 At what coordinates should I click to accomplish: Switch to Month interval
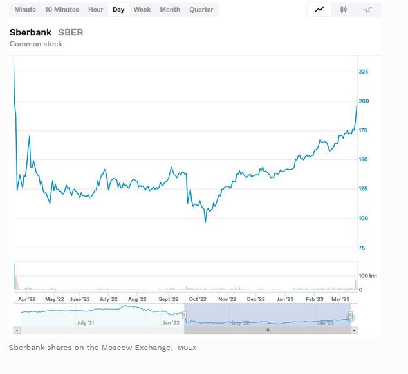pos(170,10)
